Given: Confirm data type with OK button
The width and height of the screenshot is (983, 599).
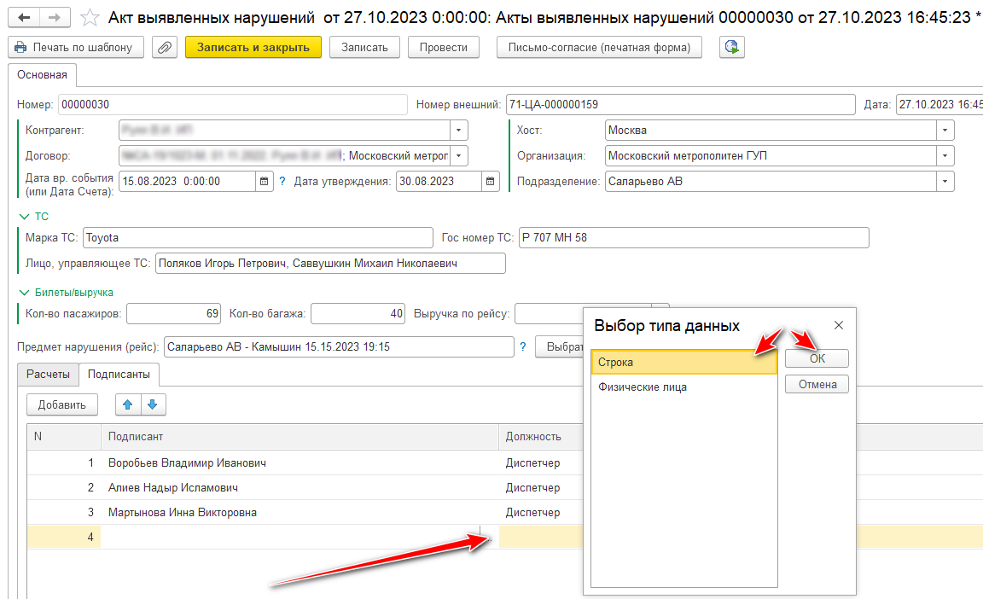Looking at the screenshot, I should coord(817,358).
